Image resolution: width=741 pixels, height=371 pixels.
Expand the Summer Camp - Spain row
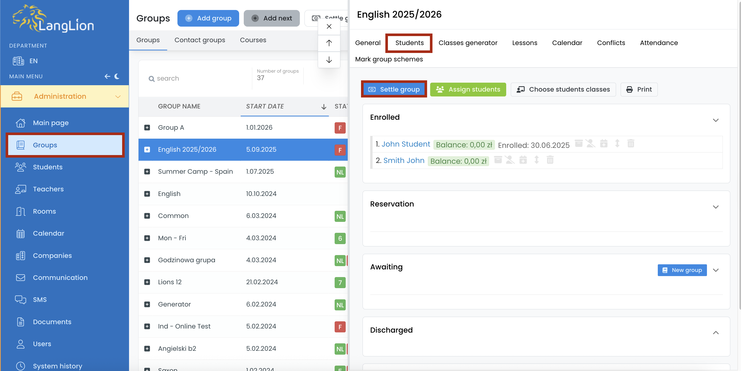point(147,172)
